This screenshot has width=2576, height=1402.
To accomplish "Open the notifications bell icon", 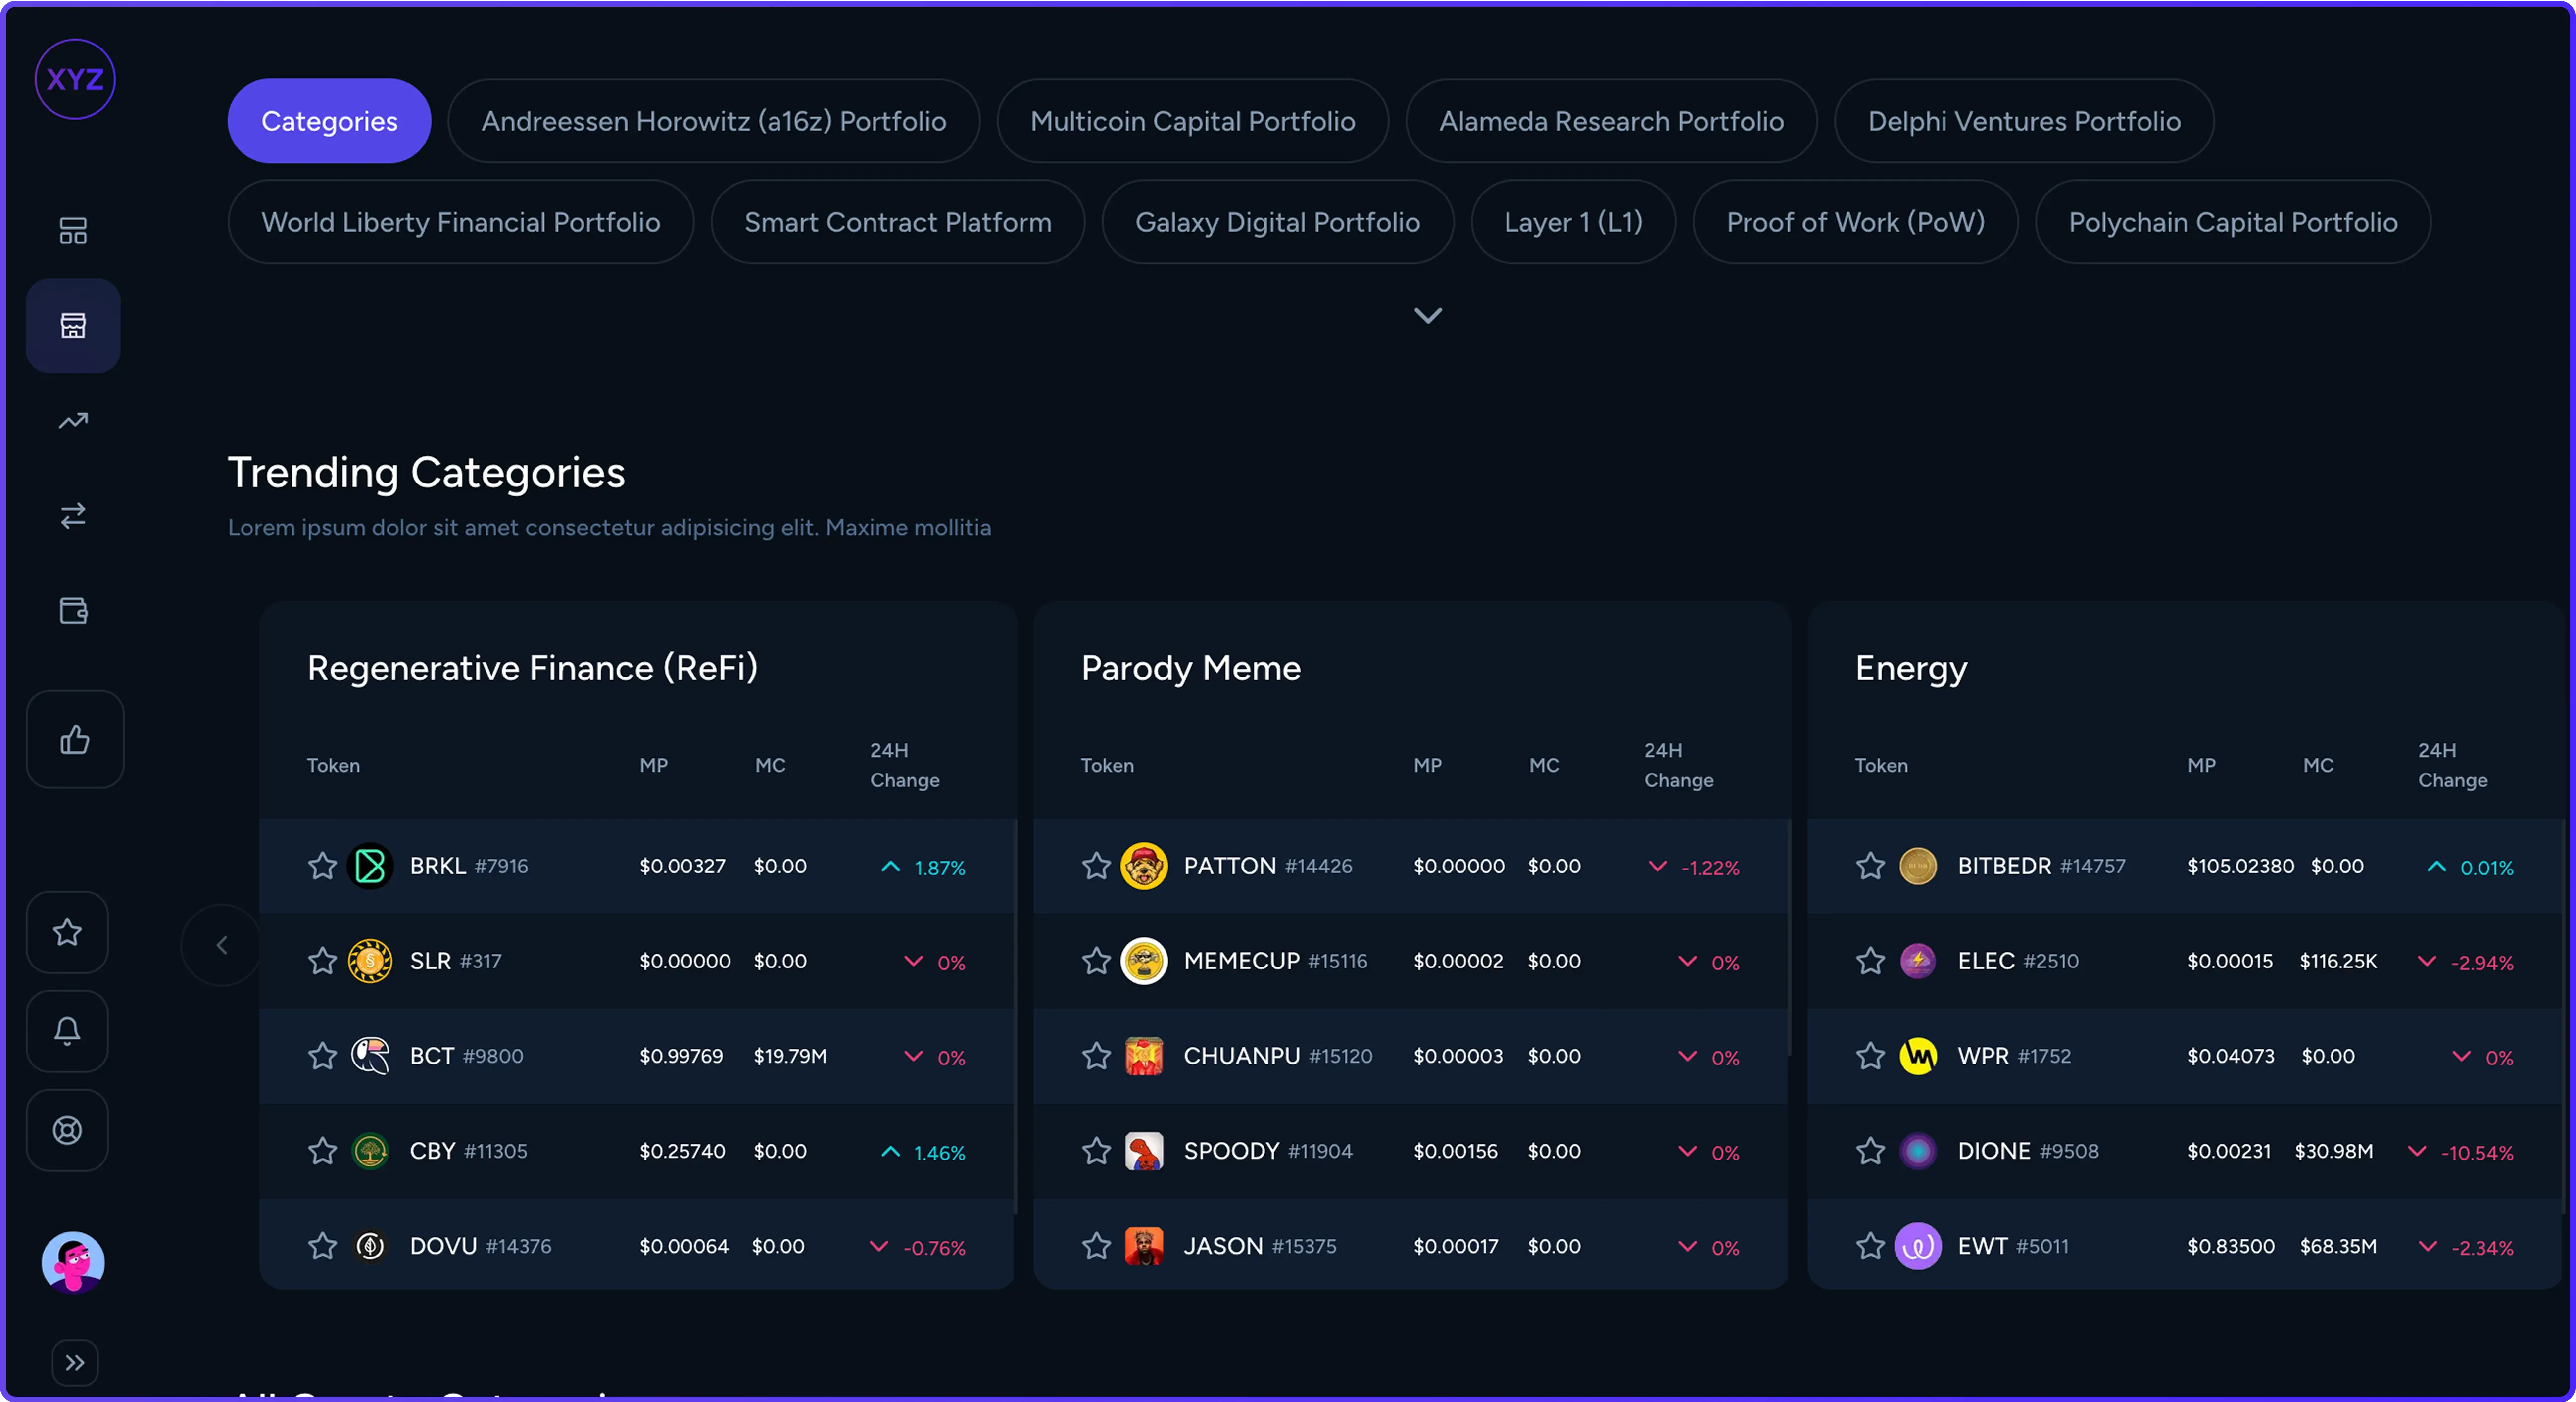I will coord(67,1031).
